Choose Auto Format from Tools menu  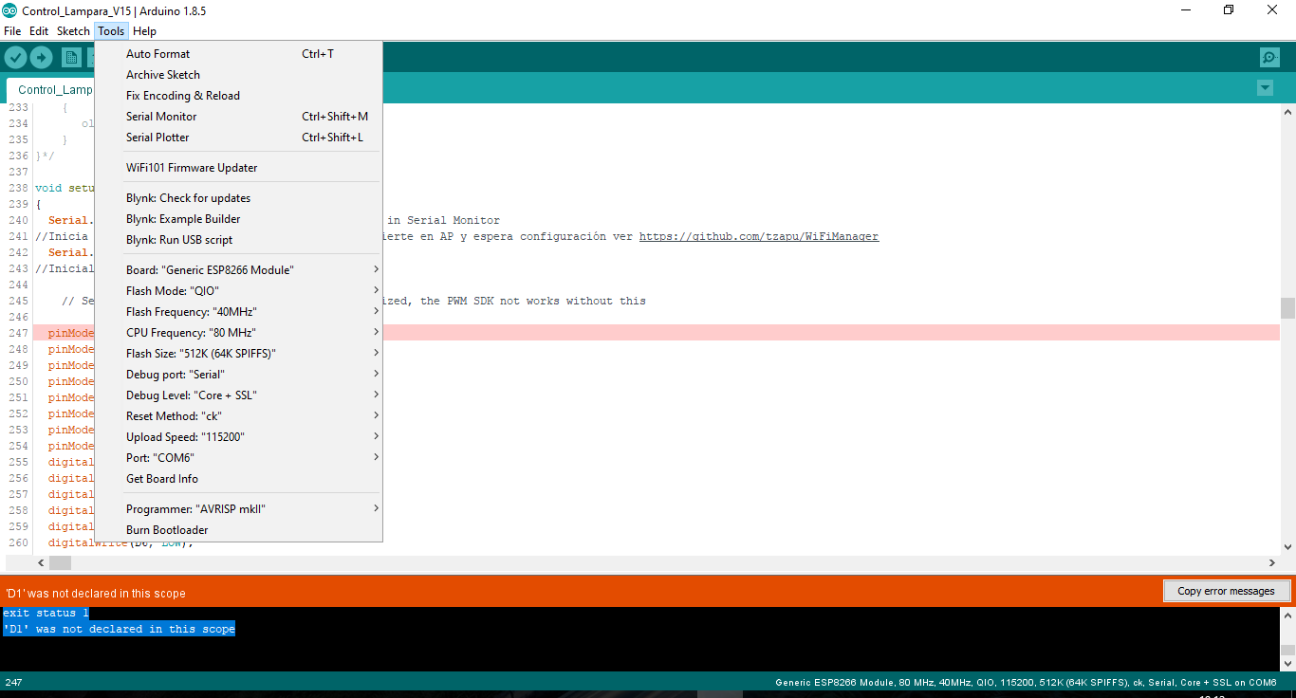pos(238,54)
